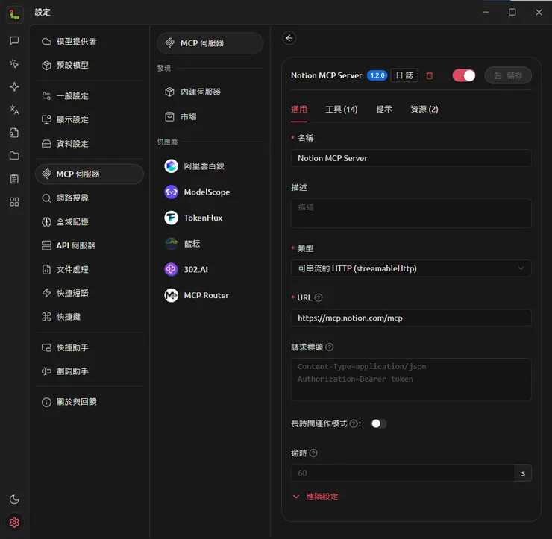Select the 藍耘 provider
This screenshot has width=552, height=539.
[210, 244]
